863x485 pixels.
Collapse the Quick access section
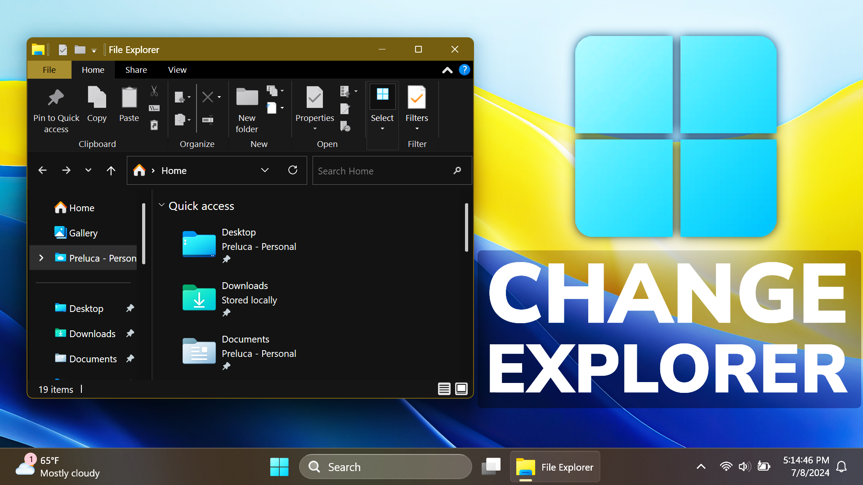tap(161, 205)
